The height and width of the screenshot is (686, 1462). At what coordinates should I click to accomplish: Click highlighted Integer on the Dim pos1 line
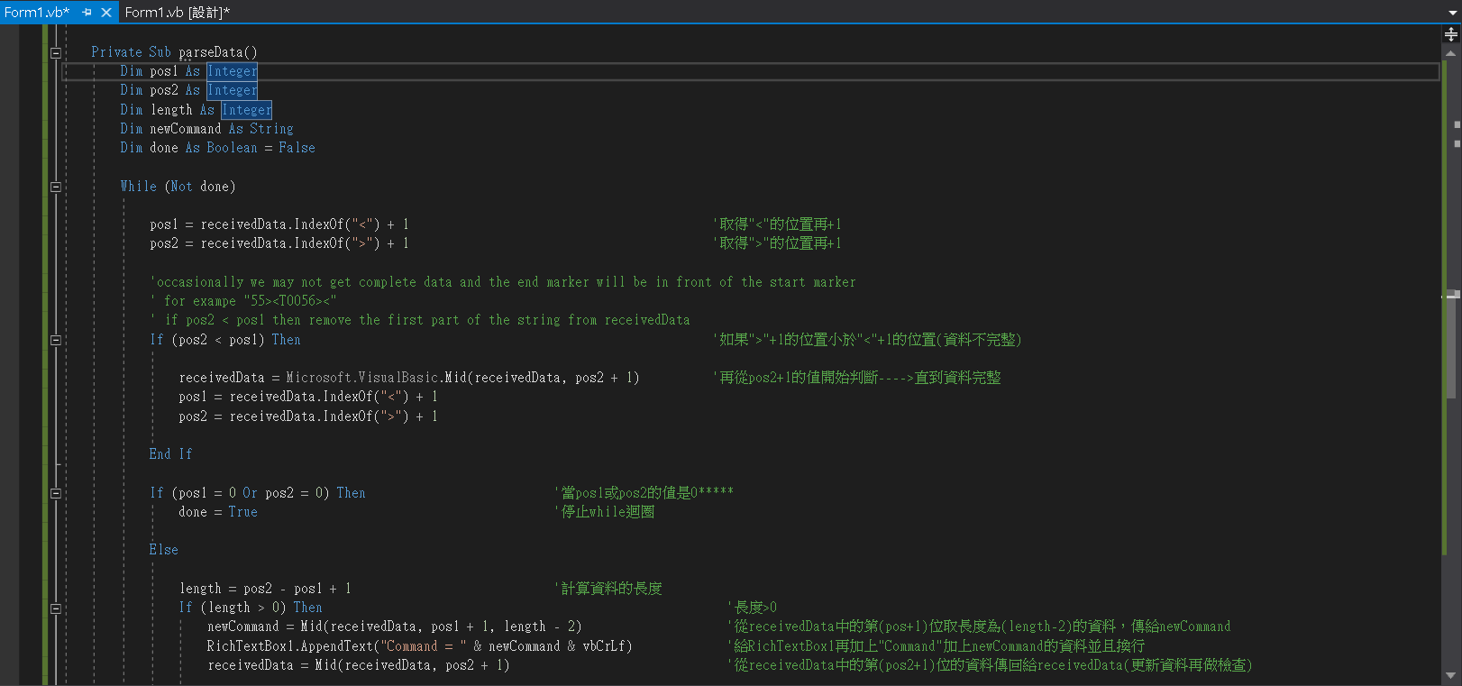point(233,71)
